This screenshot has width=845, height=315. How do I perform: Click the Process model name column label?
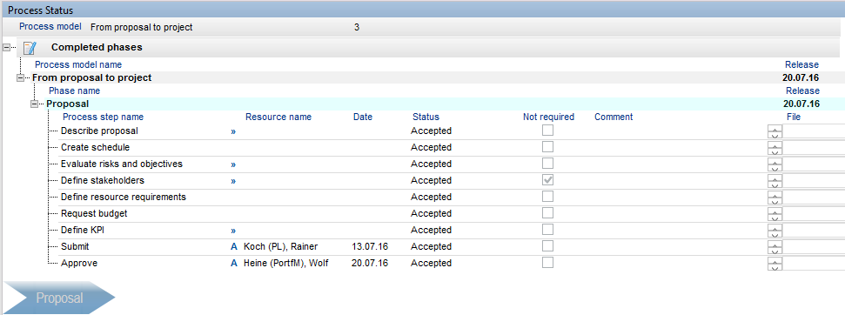coord(78,65)
